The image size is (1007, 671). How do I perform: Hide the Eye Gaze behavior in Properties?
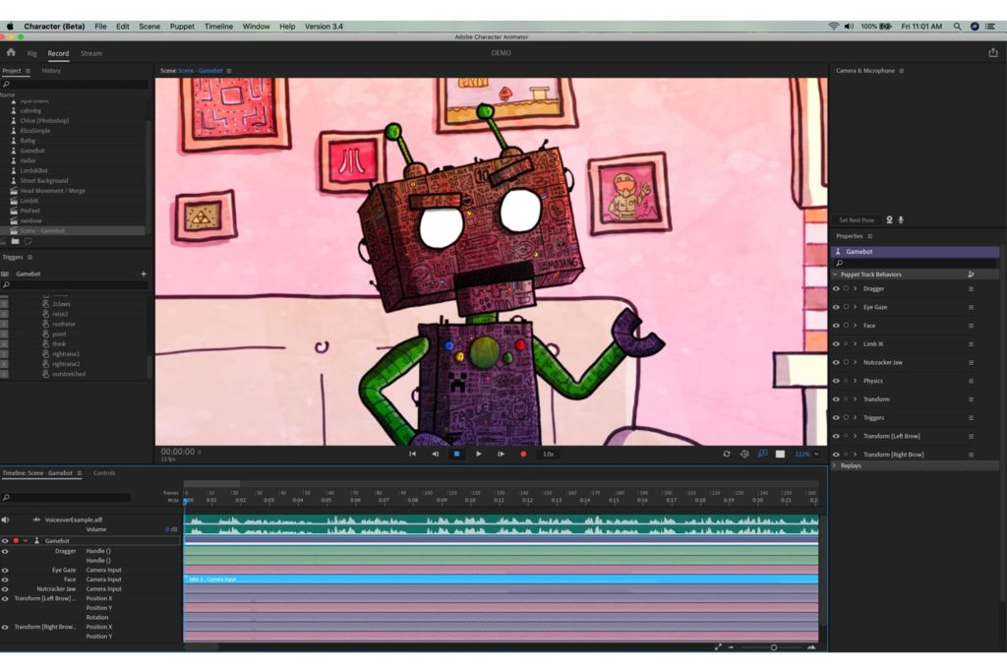click(x=836, y=307)
